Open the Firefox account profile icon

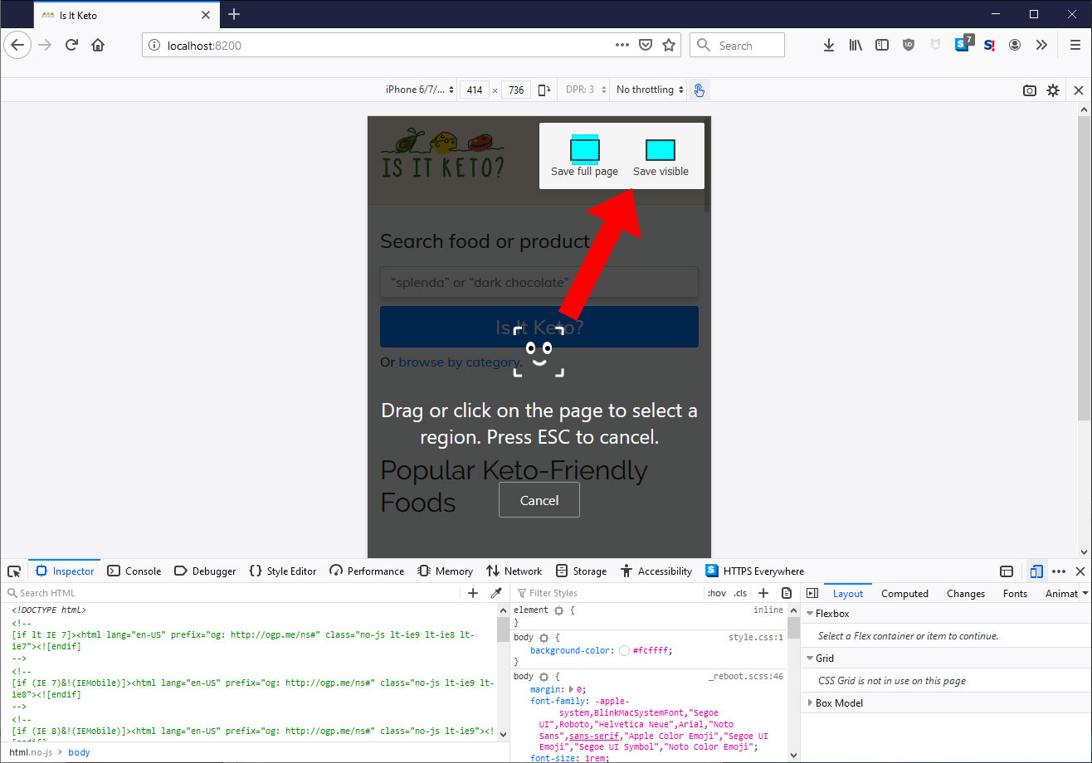click(x=1015, y=46)
